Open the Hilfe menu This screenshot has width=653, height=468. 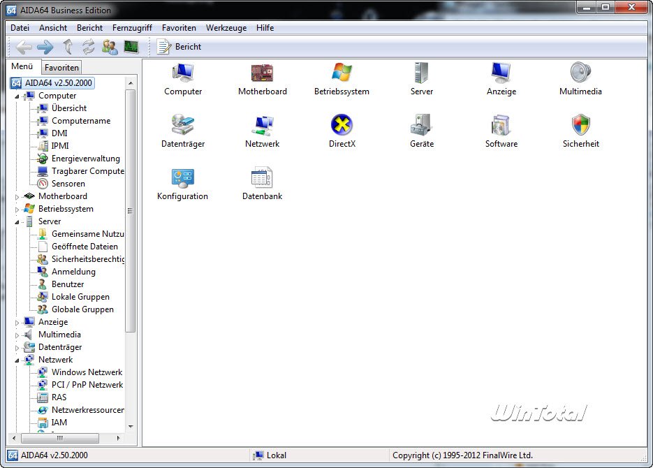point(265,28)
